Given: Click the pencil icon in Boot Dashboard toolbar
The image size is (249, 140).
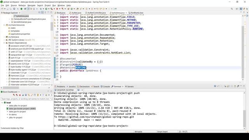Looking at the screenshot, I should [32, 95].
